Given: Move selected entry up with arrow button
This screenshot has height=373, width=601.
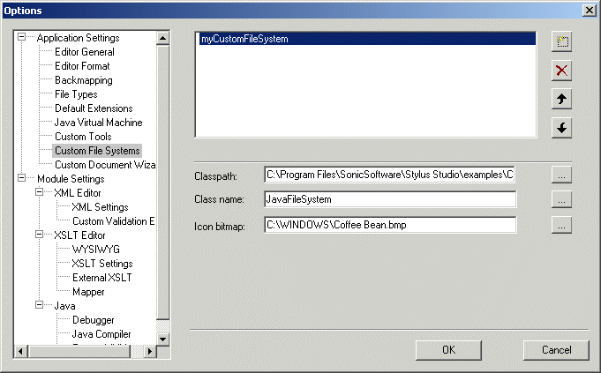Looking at the screenshot, I should tap(561, 100).
